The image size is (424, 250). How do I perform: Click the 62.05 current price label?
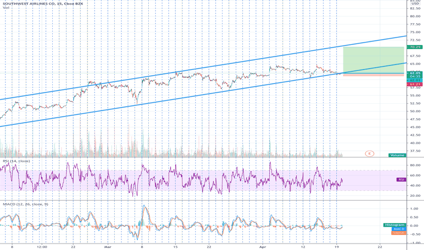pos(415,73)
